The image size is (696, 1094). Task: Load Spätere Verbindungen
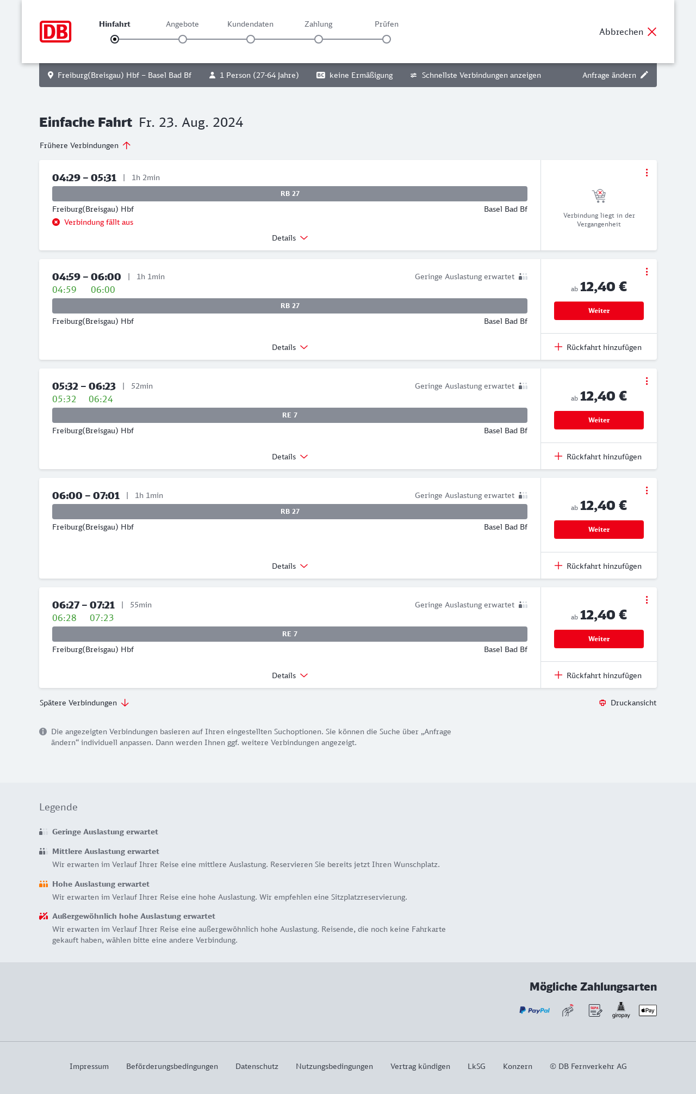pos(84,703)
